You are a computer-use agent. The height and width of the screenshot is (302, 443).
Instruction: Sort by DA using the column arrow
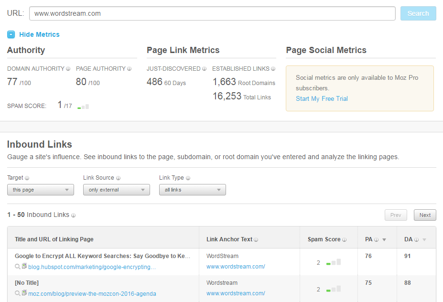click(x=424, y=240)
